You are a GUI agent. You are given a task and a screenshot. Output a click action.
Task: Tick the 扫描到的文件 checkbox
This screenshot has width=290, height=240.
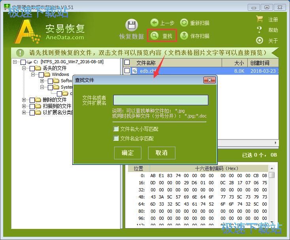(x=32, y=106)
